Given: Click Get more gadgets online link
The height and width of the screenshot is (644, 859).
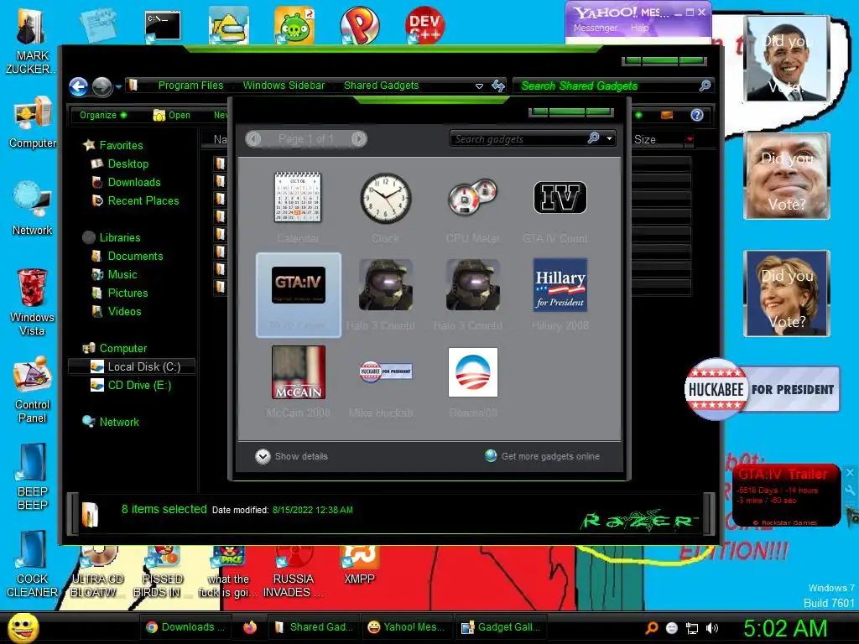Looking at the screenshot, I should coord(543,456).
